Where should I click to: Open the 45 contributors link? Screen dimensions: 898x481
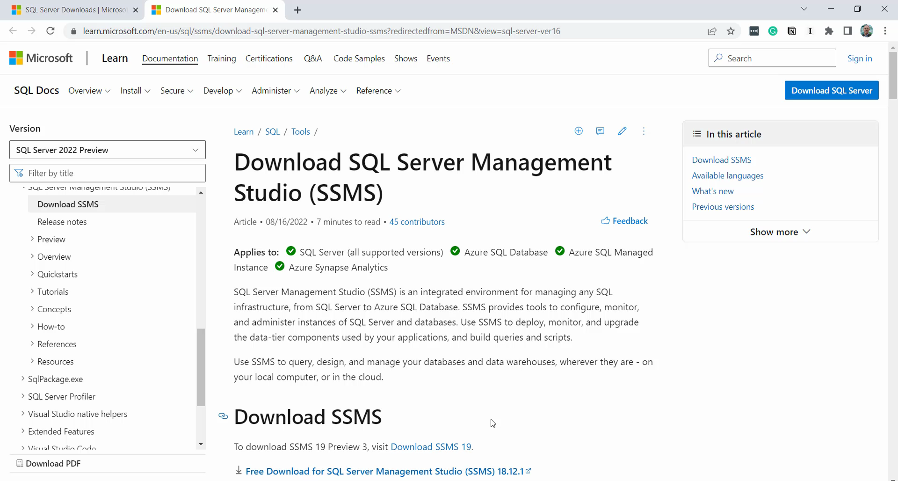point(417,222)
